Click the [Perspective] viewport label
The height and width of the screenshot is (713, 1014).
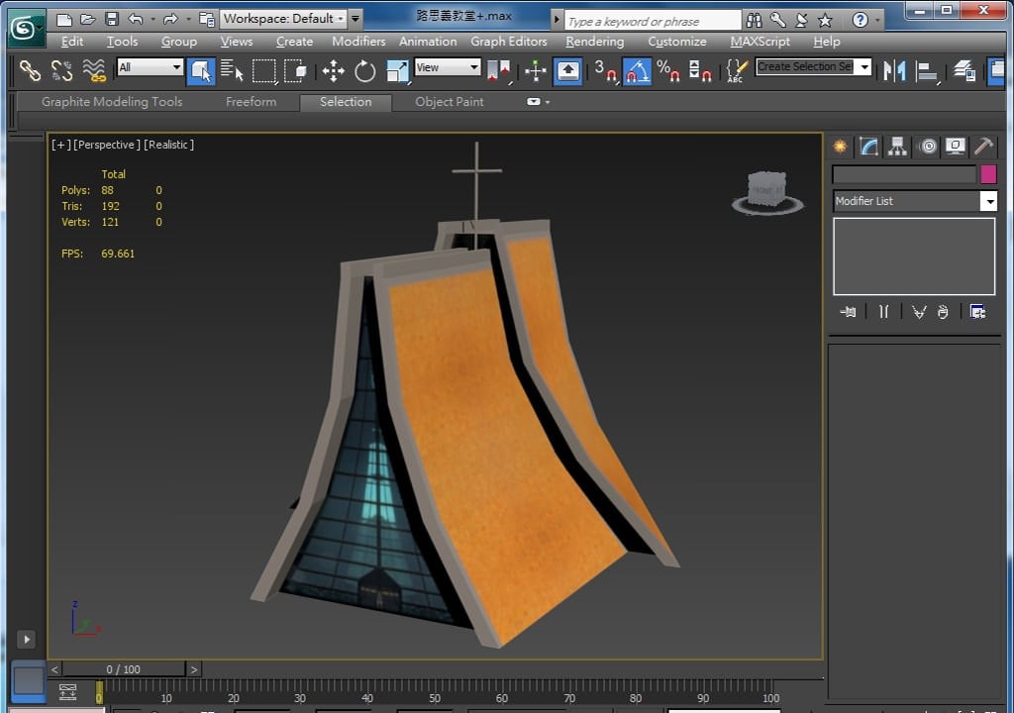click(x=107, y=145)
